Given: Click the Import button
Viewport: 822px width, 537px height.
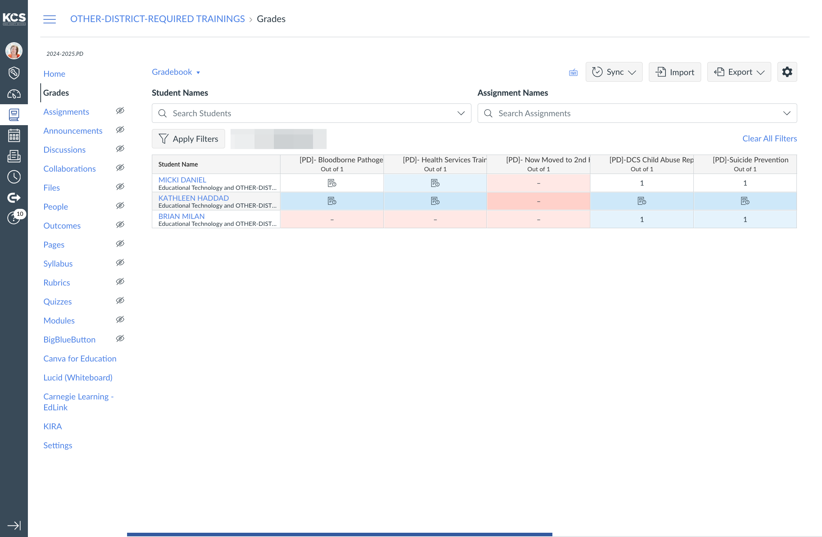Looking at the screenshot, I should click(675, 72).
